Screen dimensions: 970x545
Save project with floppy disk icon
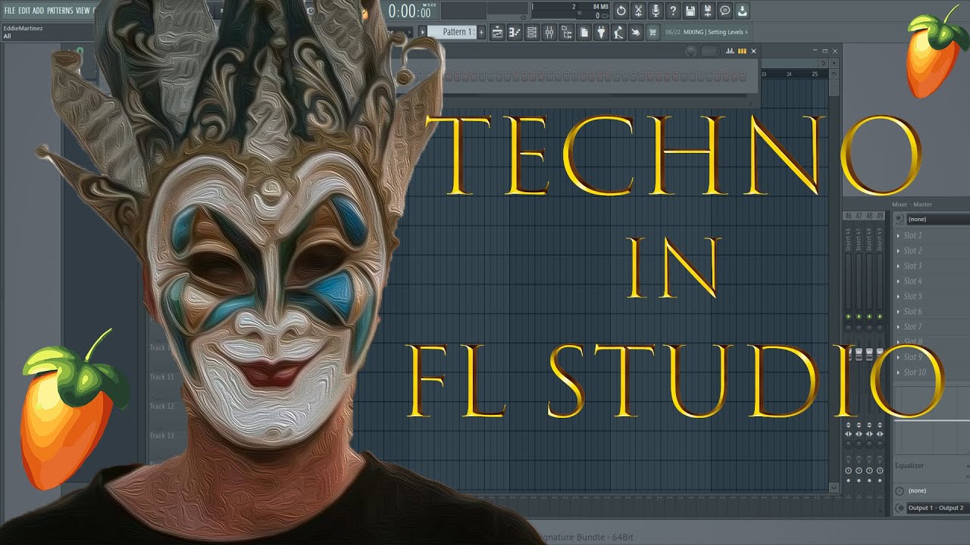pyautogui.click(x=690, y=11)
